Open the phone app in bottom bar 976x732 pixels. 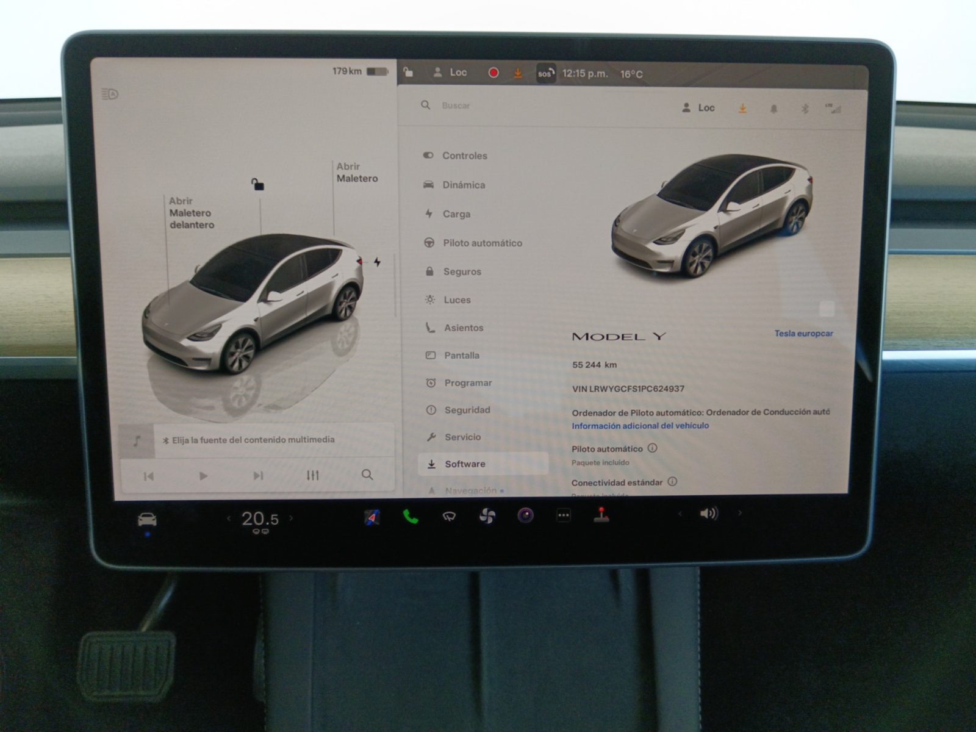click(411, 517)
